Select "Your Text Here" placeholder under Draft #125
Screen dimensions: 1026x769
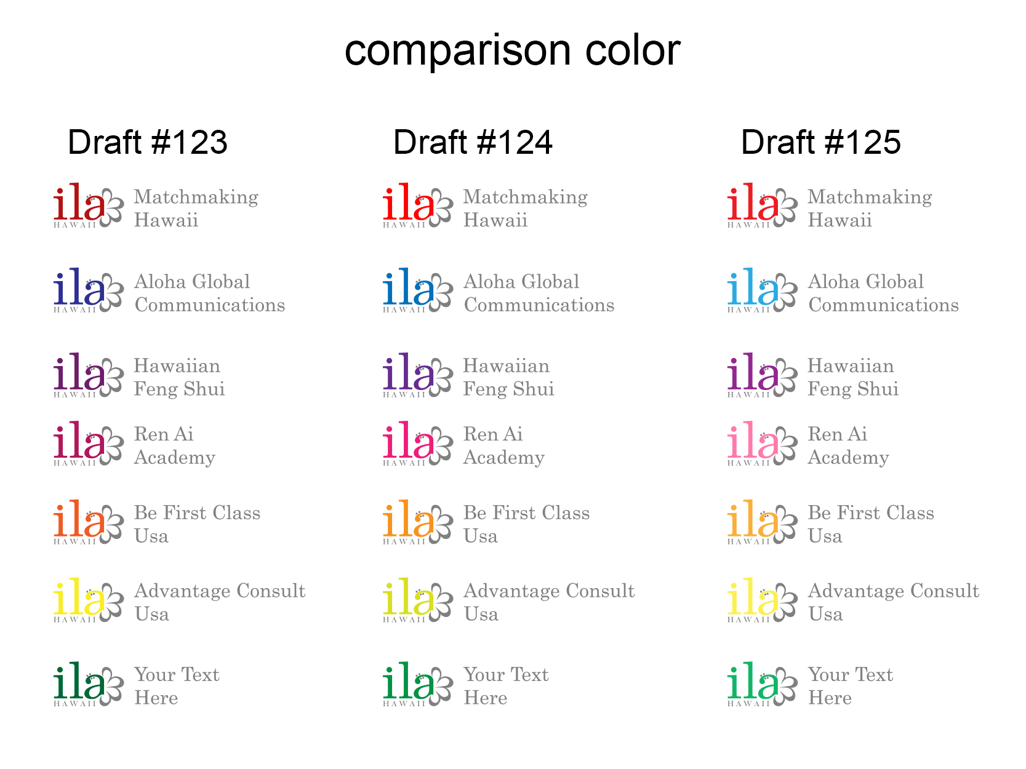coord(850,687)
